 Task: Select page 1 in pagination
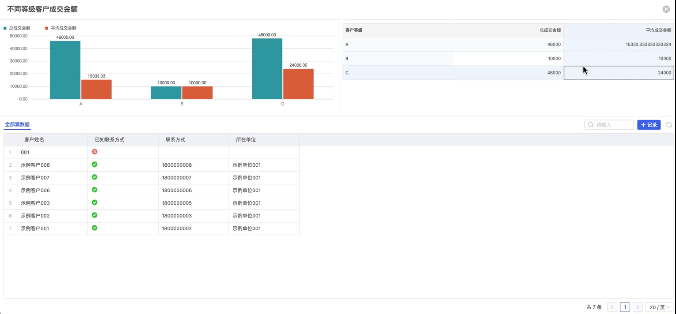pos(625,307)
